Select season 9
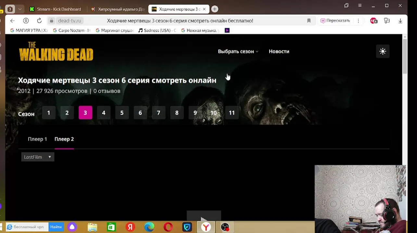 195,113
